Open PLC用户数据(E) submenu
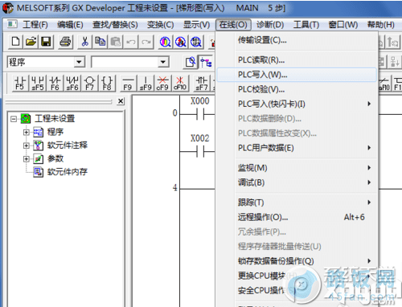Image resolution: width=402 pixels, height=307 pixels. (x=297, y=148)
